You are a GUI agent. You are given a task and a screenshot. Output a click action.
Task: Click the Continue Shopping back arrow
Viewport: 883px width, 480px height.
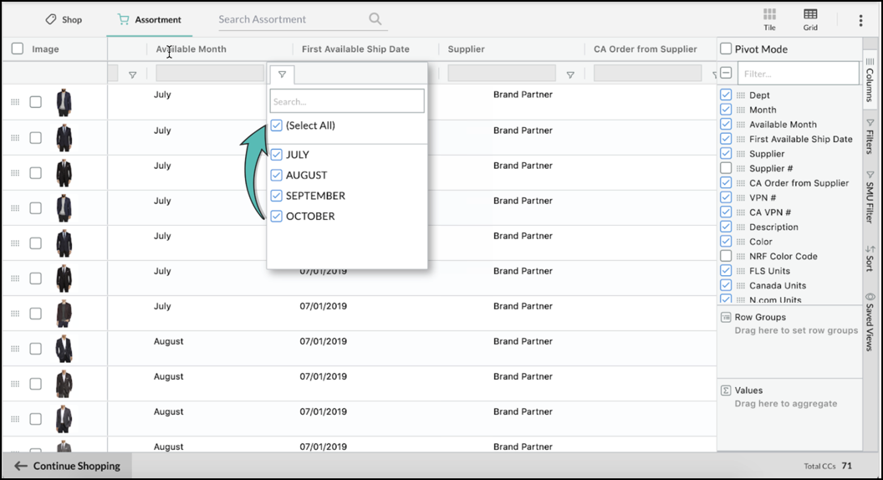pos(21,466)
